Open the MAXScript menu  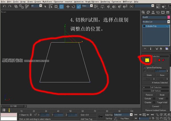(x=127, y=2)
